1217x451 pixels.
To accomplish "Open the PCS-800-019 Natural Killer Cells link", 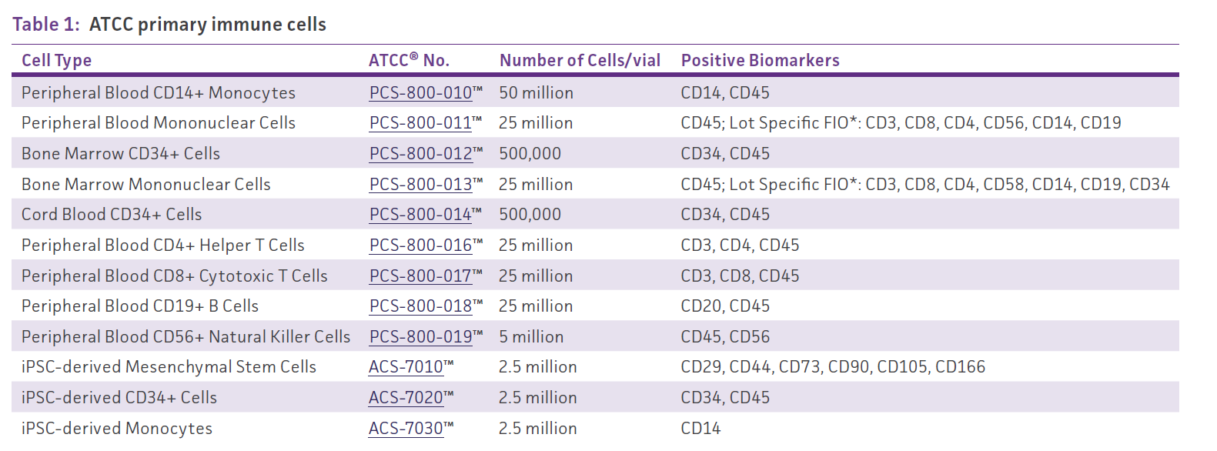I will tap(420, 337).
